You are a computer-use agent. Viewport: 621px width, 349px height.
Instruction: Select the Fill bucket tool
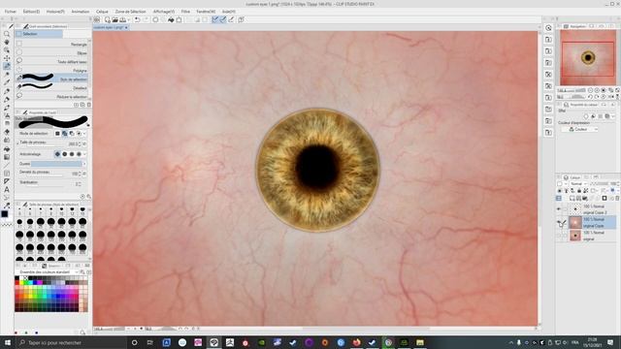pos(7,149)
